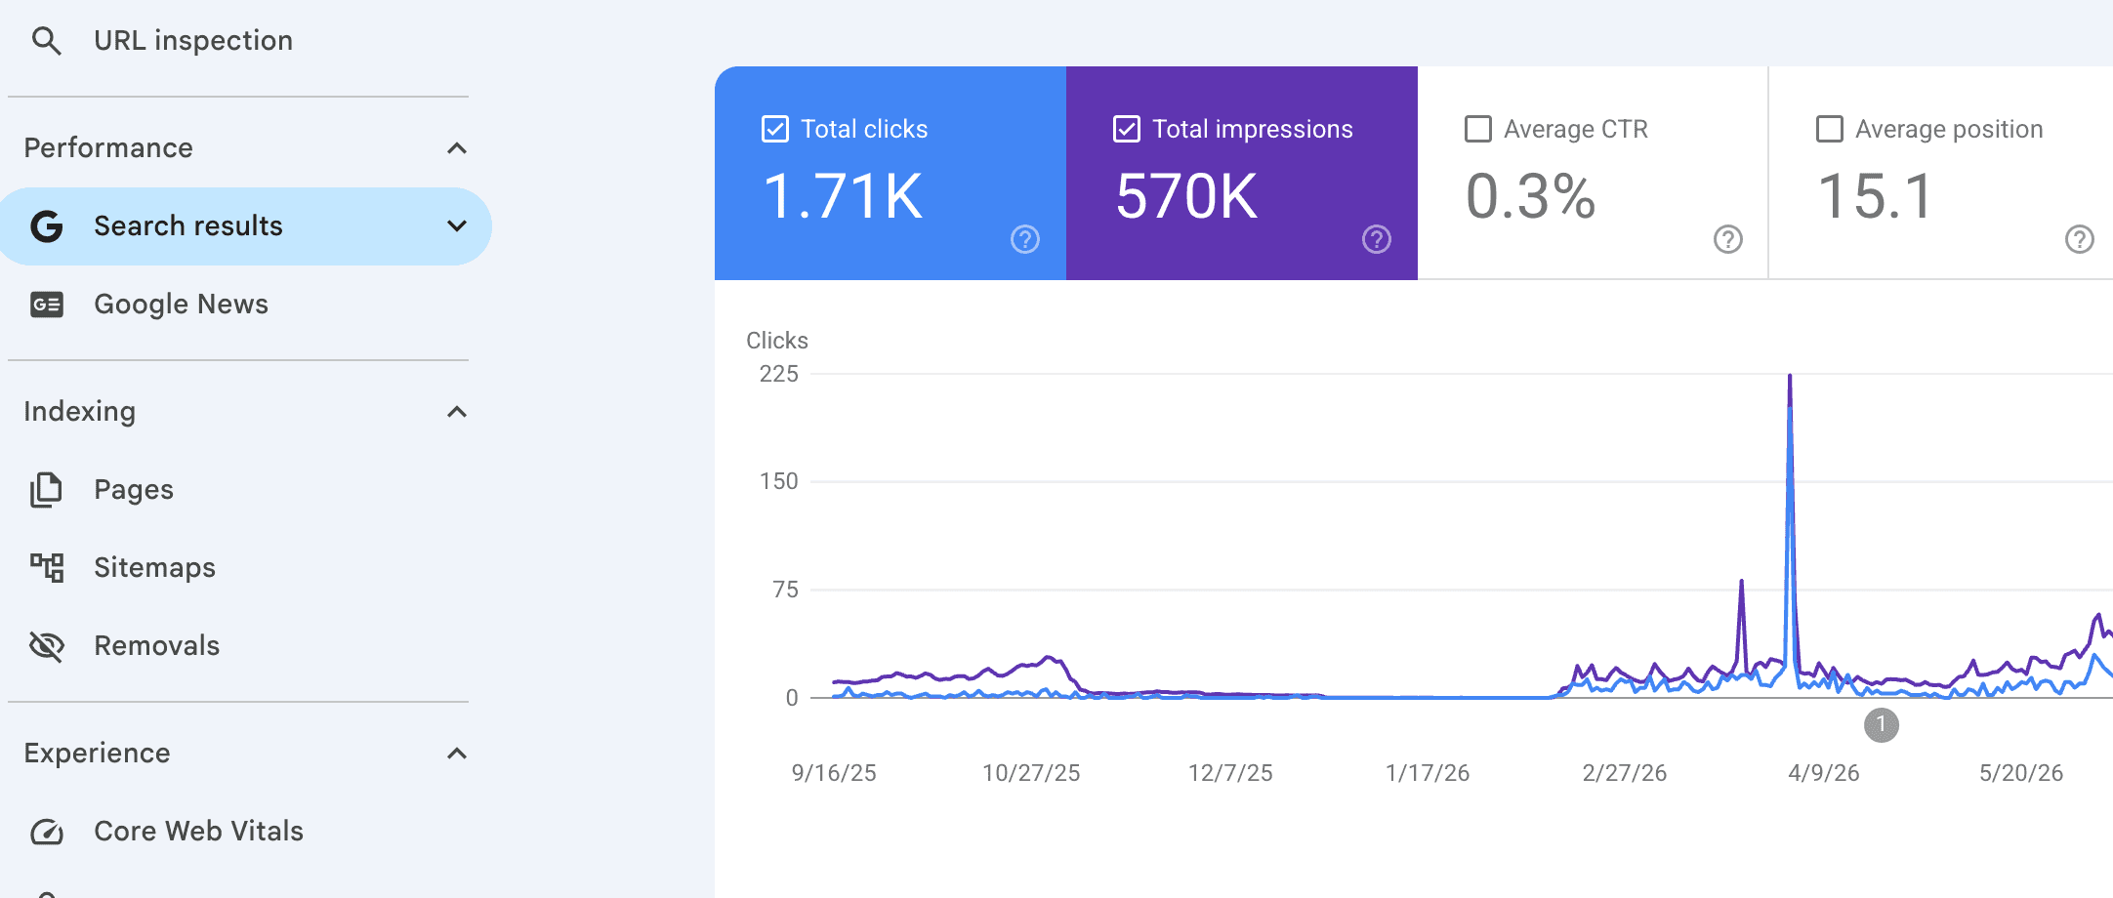
Task: Select URL inspection text
Action: [193, 41]
